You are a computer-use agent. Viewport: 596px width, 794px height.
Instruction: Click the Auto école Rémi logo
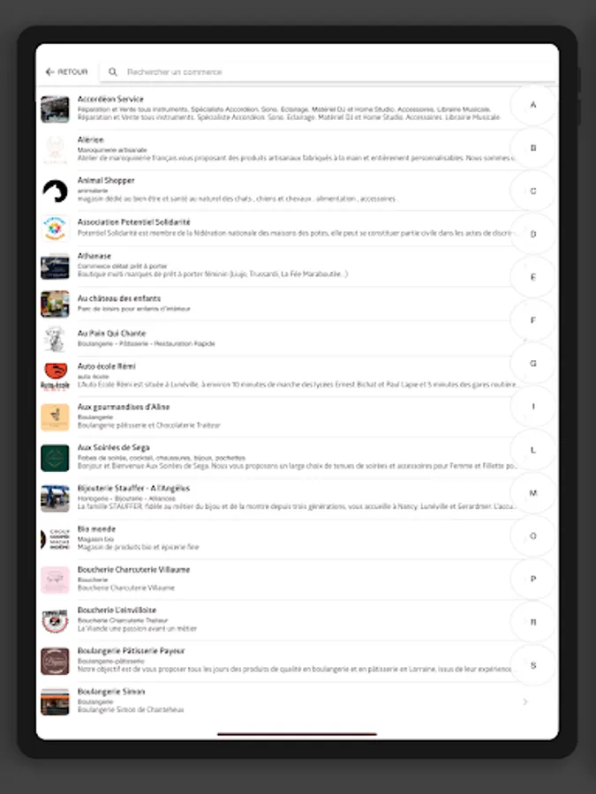click(x=55, y=376)
